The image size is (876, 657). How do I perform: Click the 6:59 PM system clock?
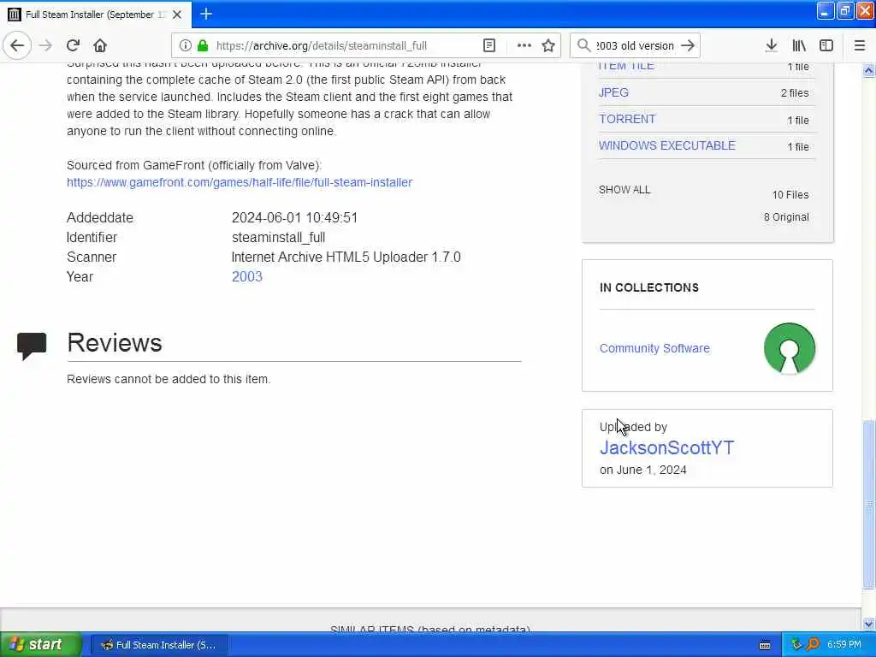(x=844, y=645)
